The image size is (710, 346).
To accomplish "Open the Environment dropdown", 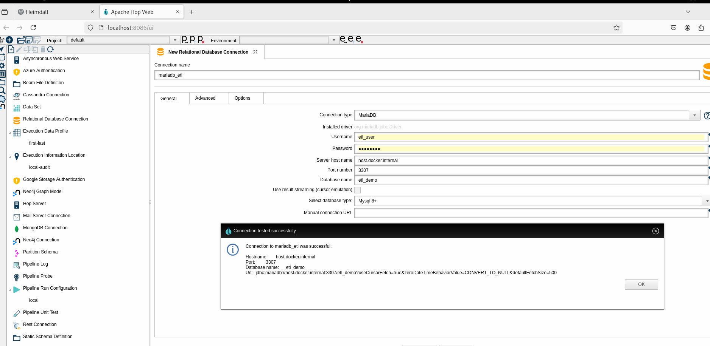I will 334,40.
